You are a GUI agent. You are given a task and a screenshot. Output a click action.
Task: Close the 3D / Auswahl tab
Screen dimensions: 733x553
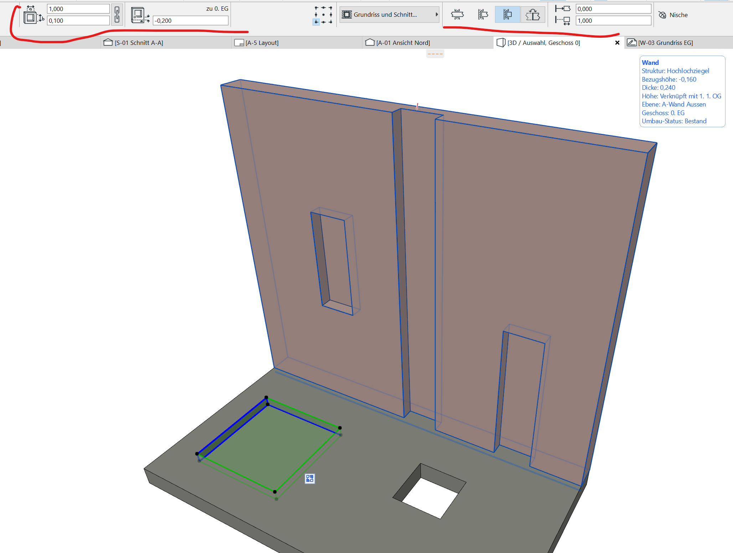coord(617,43)
